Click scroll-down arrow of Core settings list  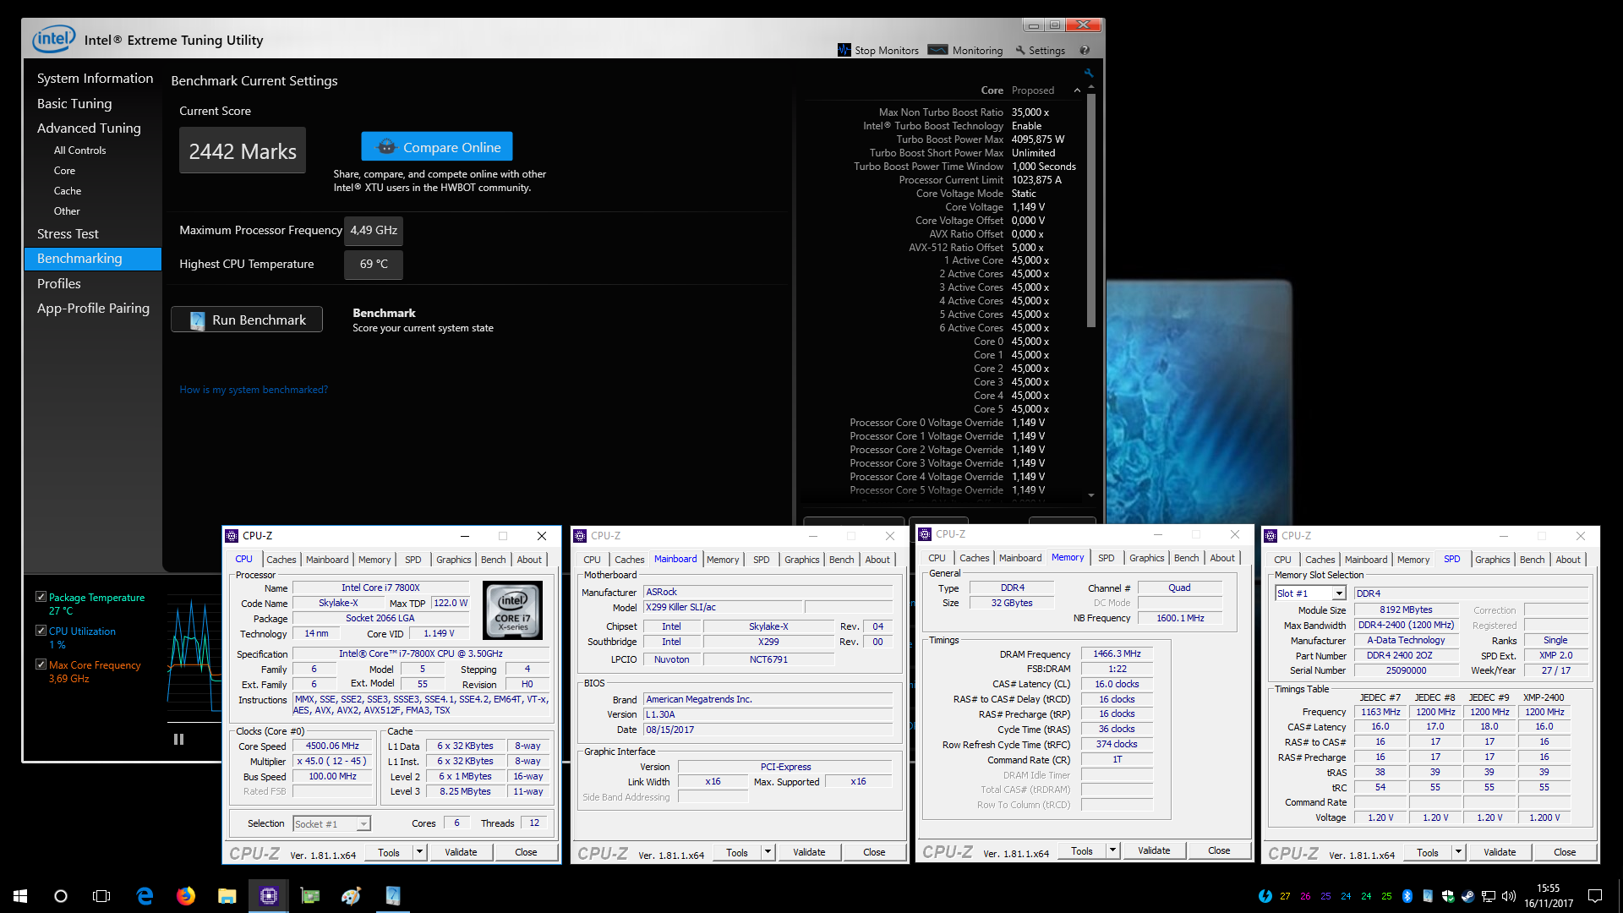tap(1091, 495)
